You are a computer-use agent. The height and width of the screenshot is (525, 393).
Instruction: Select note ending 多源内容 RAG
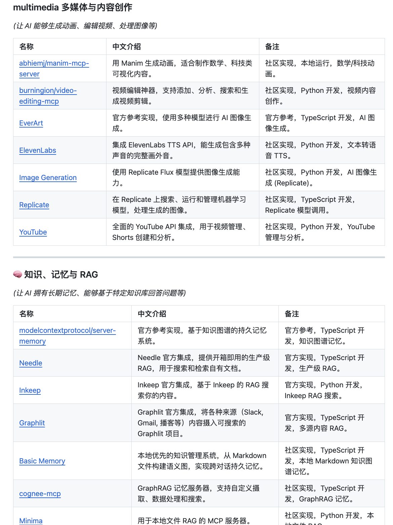[324, 423]
